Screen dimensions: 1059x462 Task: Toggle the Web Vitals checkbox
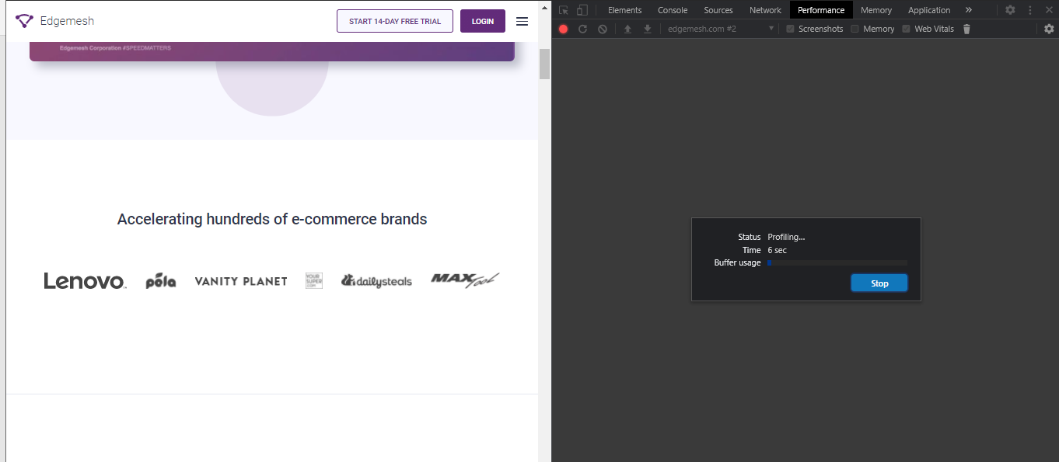[906, 29]
